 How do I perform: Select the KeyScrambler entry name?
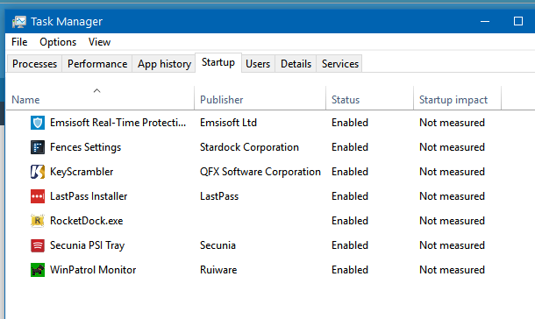[x=82, y=172]
